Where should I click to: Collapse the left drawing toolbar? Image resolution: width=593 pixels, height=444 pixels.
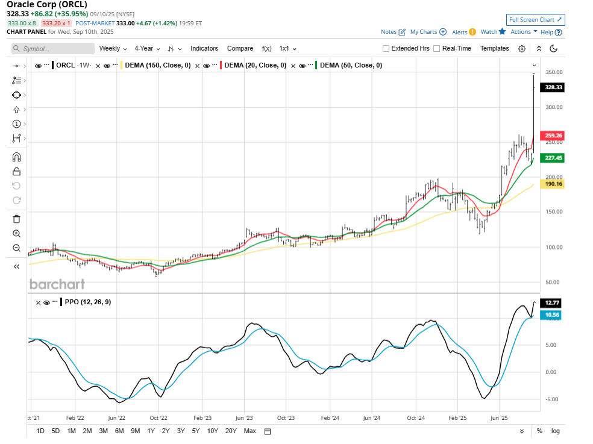(x=16, y=267)
